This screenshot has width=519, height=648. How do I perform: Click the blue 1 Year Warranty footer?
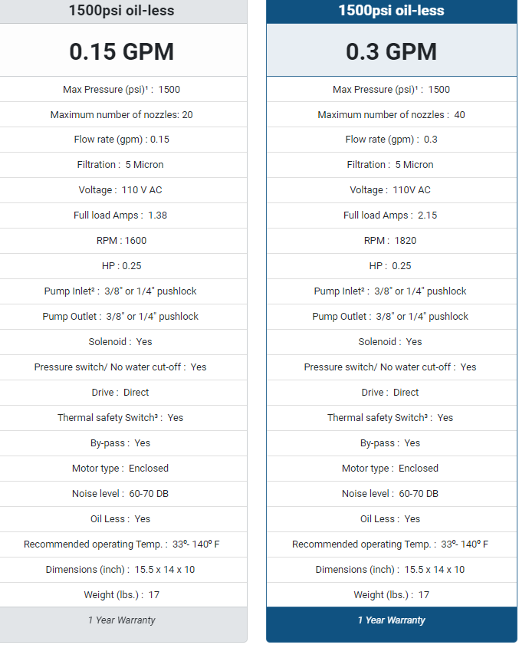click(391, 620)
